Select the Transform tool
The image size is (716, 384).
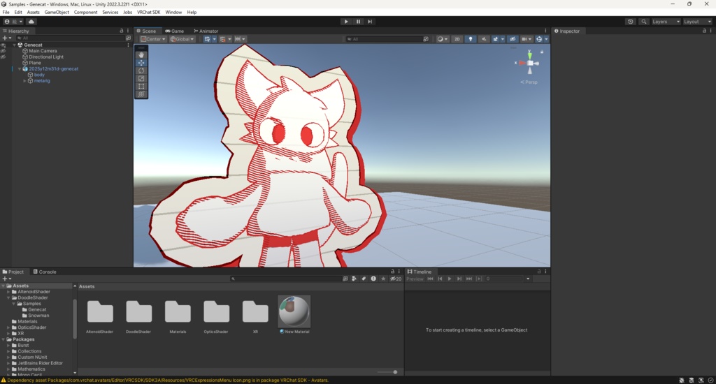click(141, 94)
